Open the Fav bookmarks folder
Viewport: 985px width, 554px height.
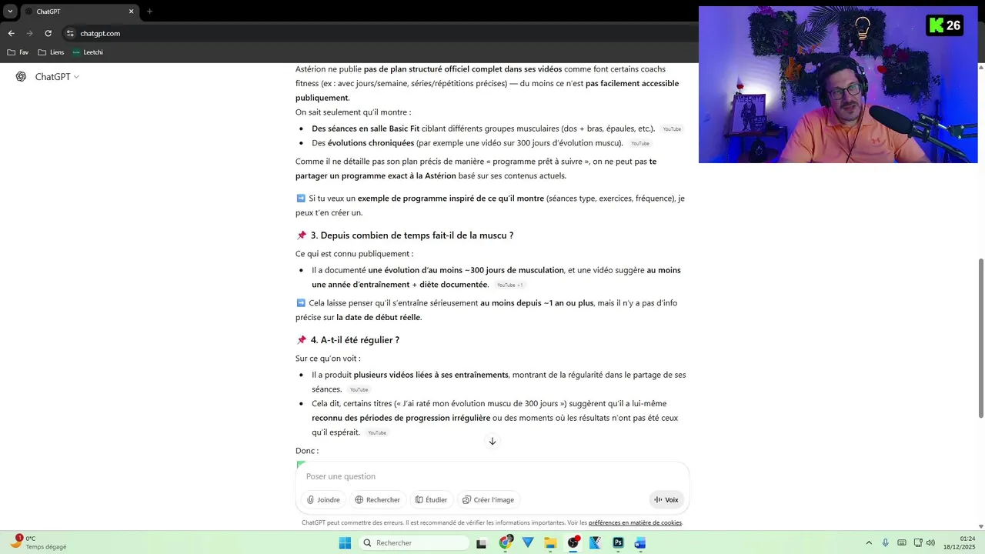pos(18,52)
